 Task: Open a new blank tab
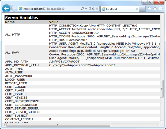(x=142, y=9)
